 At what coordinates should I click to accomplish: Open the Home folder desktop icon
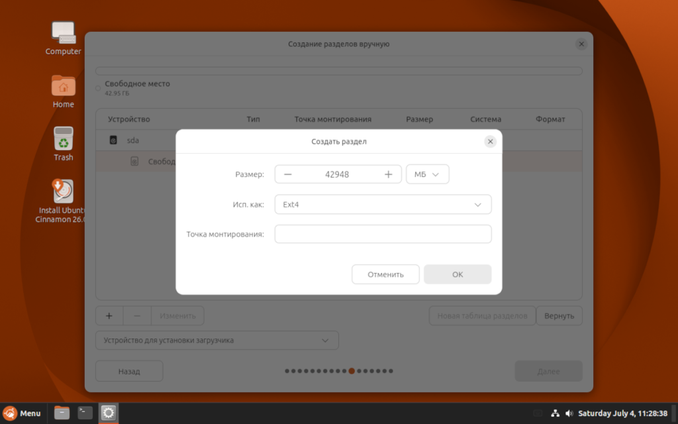click(x=63, y=91)
